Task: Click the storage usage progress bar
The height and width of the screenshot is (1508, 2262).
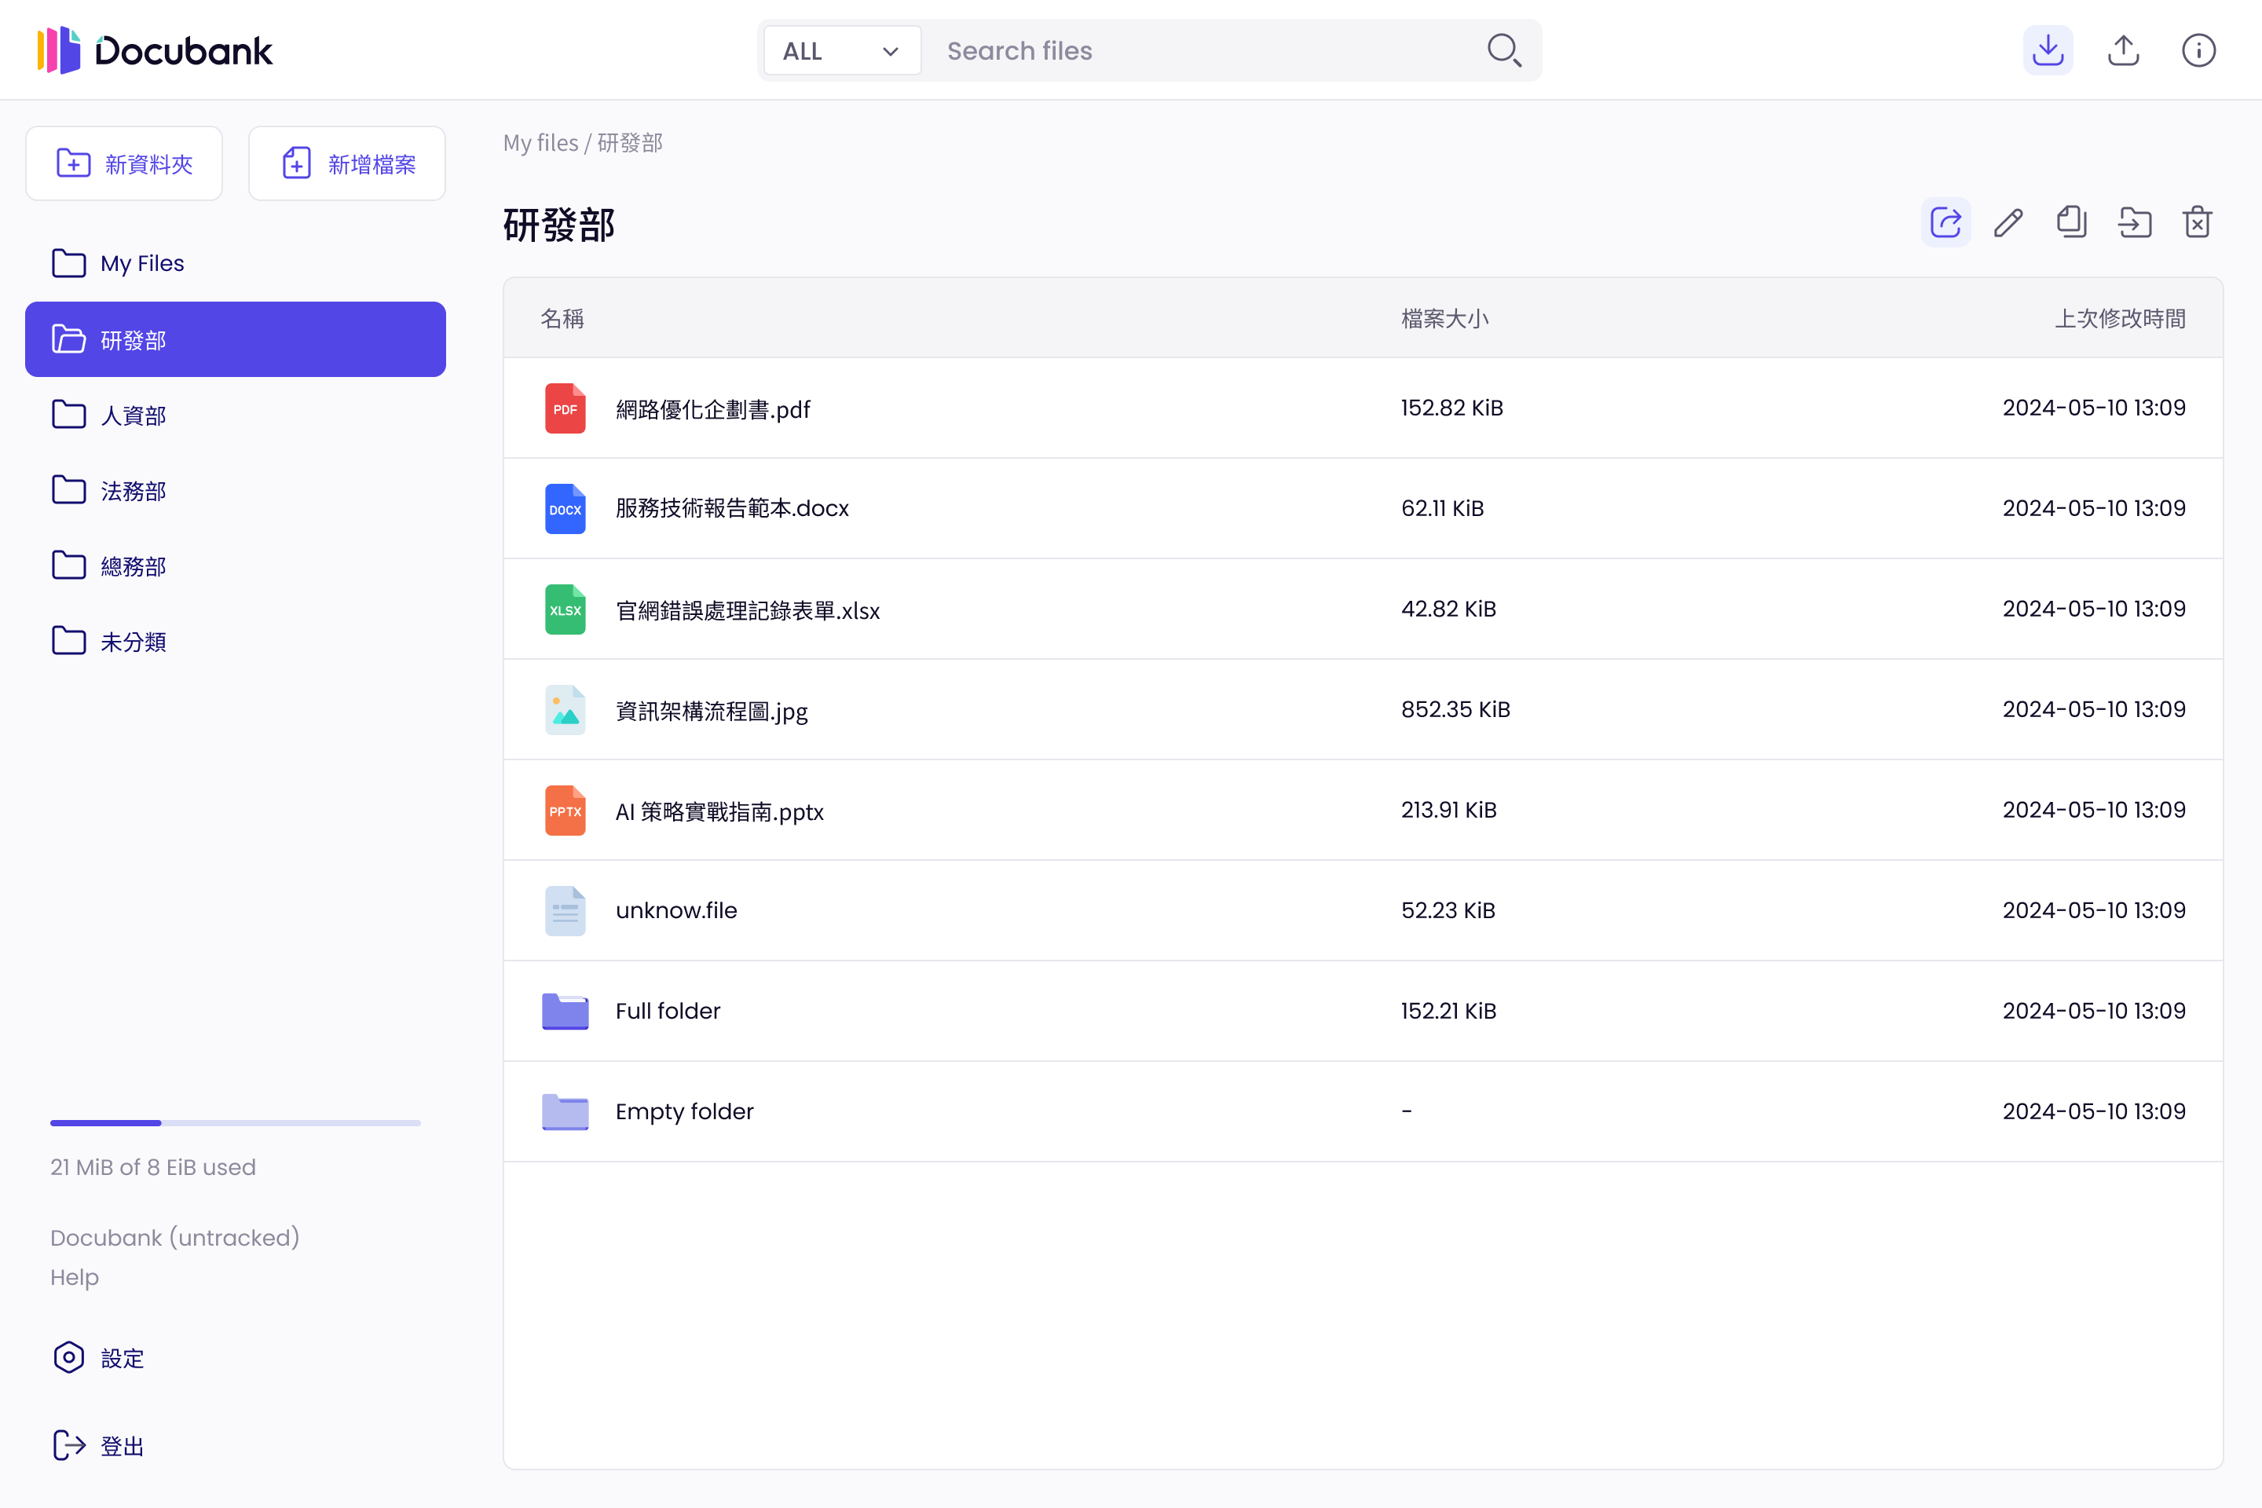Action: [236, 1122]
